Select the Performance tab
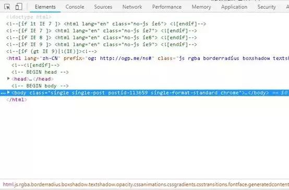289x190 pixels. tap(167, 7)
